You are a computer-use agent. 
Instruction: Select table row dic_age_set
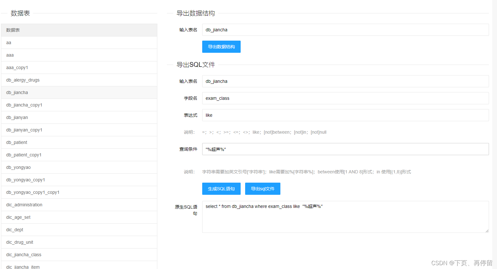(x=79, y=217)
